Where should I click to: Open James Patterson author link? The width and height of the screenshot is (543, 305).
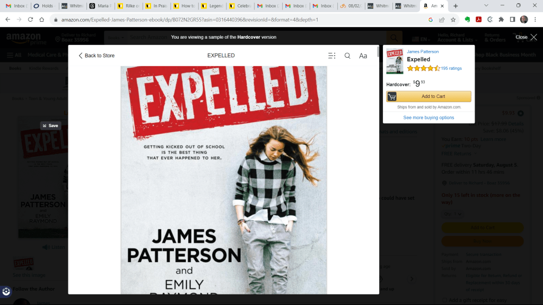tap(423, 52)
